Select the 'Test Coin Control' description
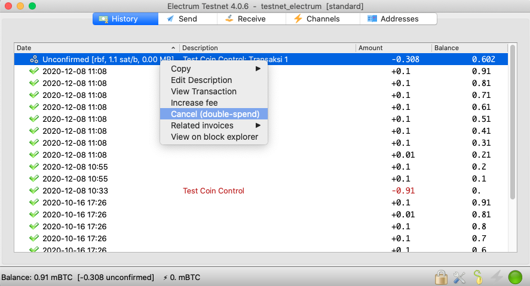The height and width of the screenshot is (286, 530). [x=214, y=191]
